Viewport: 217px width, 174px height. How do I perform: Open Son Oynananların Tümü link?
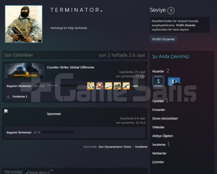click(115, 147)
